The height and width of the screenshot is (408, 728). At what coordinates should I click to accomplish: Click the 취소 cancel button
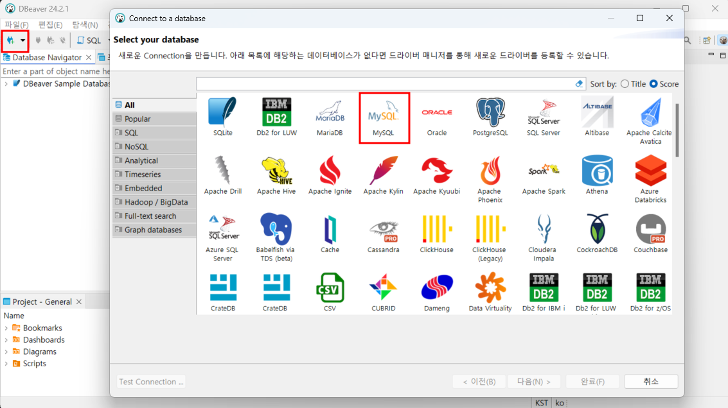(651, 382)
